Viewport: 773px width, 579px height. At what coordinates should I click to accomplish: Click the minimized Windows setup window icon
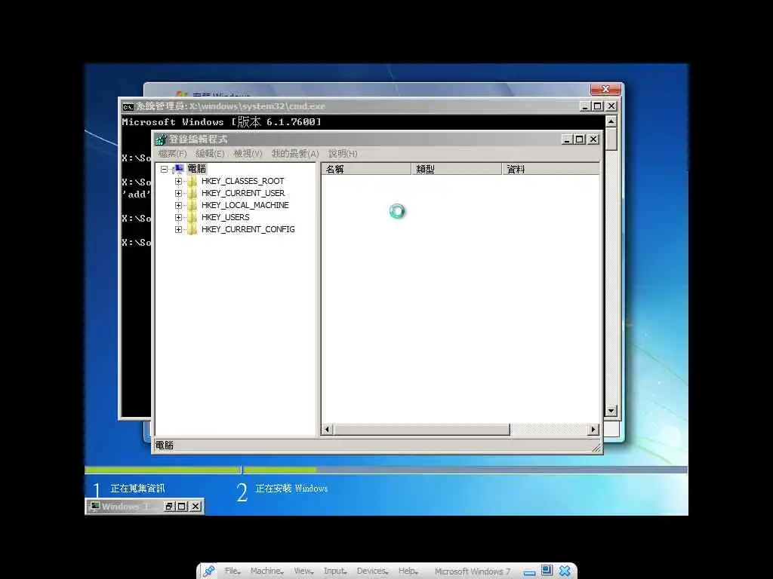94,506
